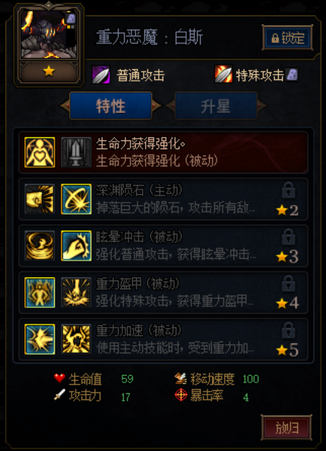Select the golden heart figure trait icon

40,152
